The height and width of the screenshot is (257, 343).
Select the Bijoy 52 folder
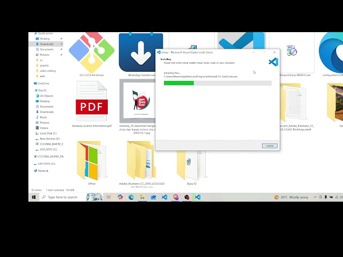191,165
